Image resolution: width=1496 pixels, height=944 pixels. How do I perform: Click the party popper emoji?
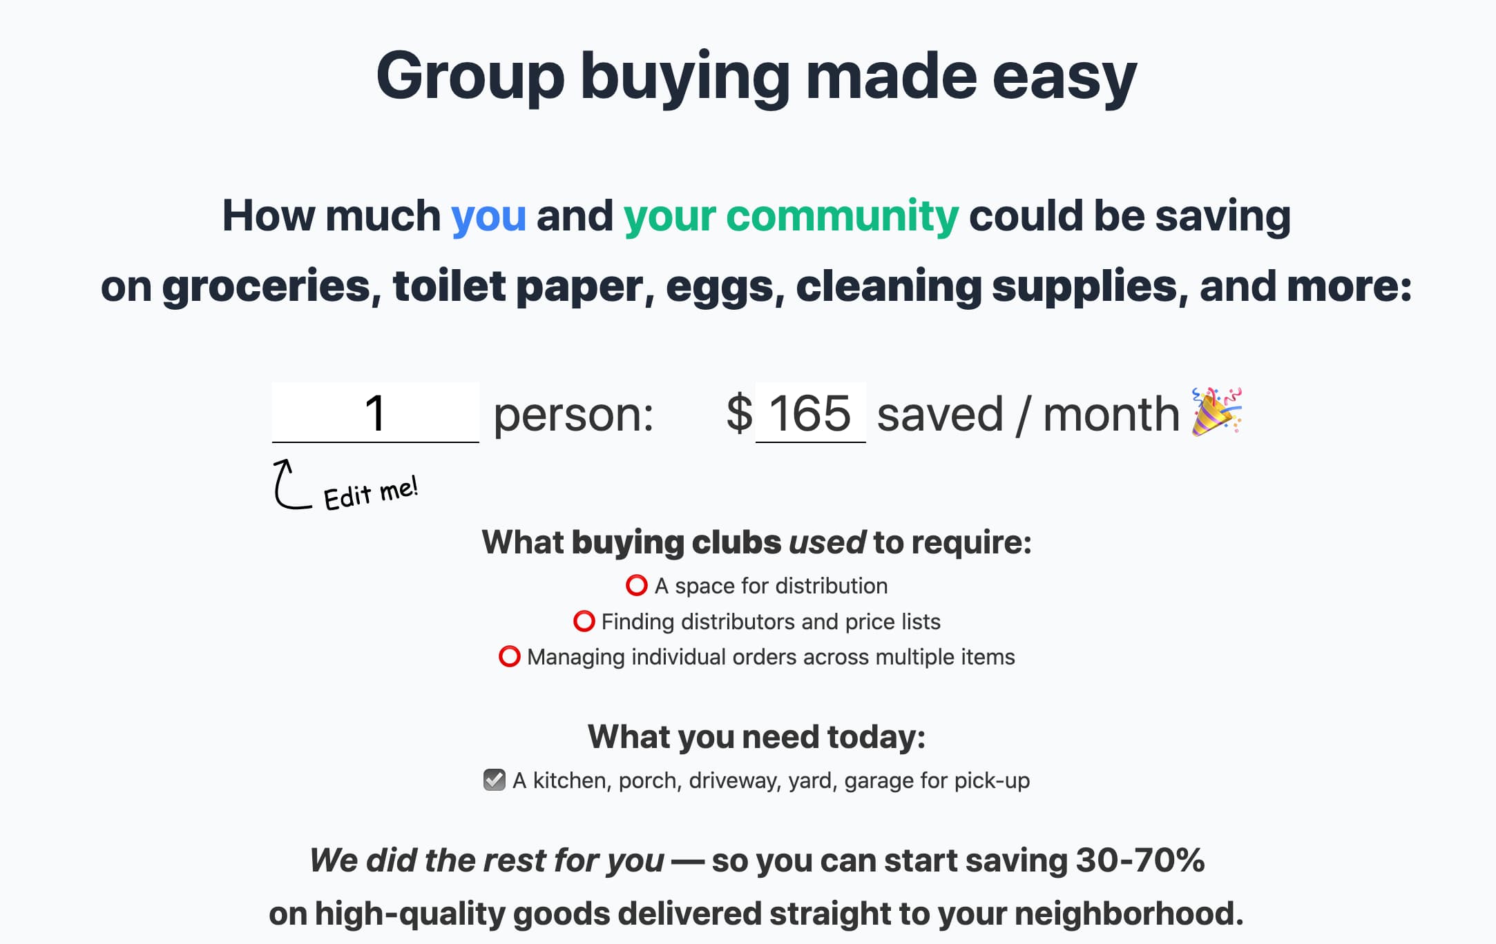pos(1216,412)
